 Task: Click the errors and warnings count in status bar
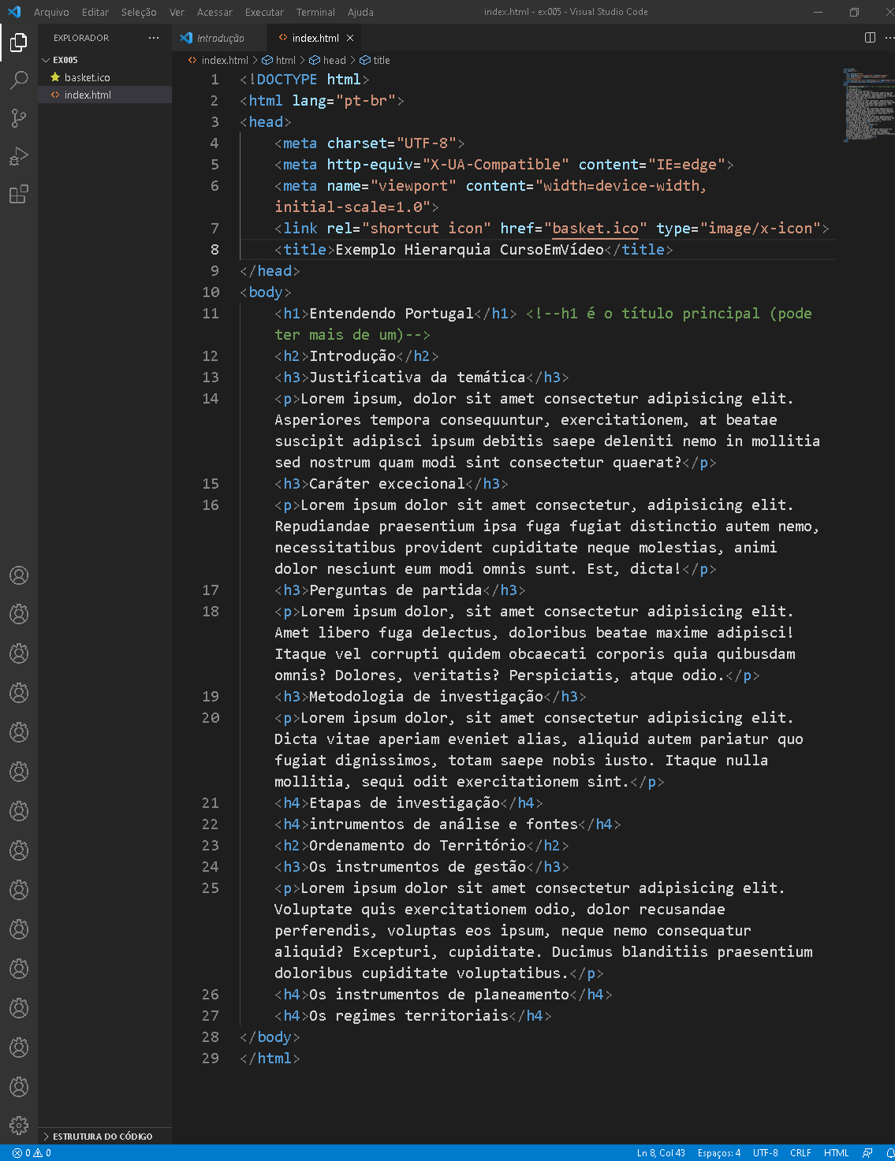tap(32, 1152)
